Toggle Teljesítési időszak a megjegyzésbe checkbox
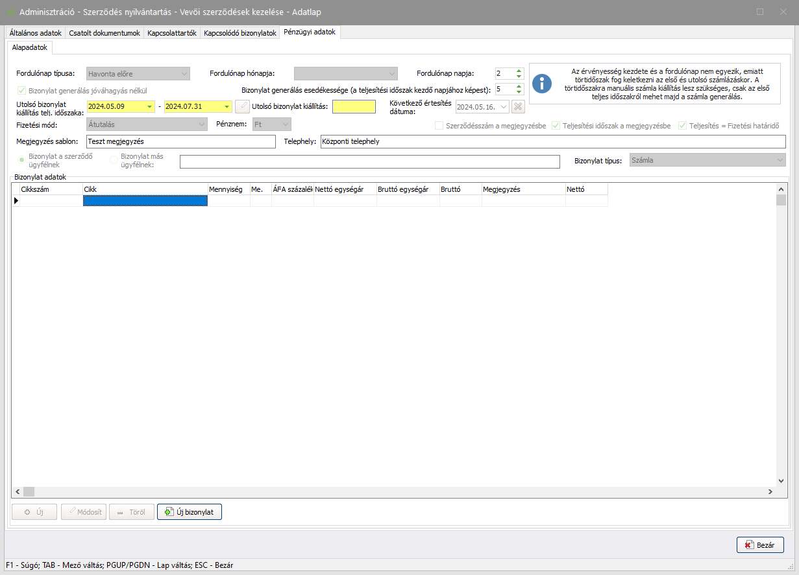 click(x=556, y=126)
